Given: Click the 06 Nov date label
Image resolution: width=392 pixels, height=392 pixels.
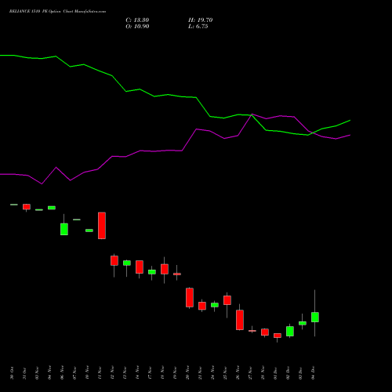Looking at the screenshot, I should (62, 373).
